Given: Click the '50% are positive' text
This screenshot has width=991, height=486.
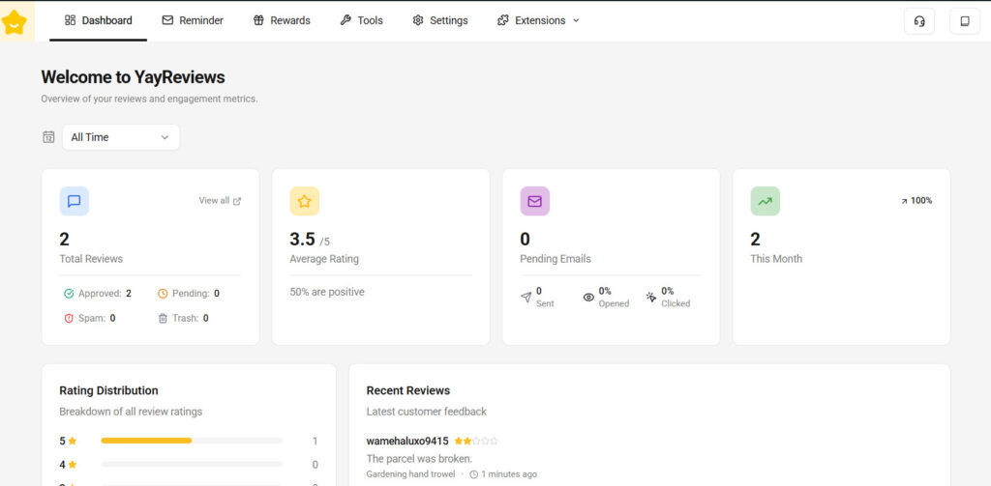Looking at the screenshot, I should point(327,292).
